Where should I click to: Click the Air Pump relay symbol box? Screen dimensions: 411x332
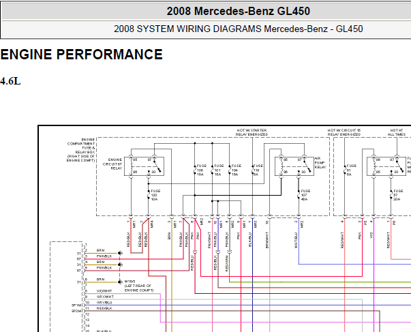click(x=294, y=166)
